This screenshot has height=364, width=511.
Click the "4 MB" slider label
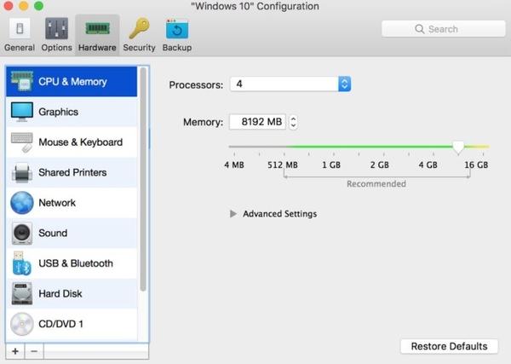pyautogui.click(x=234, y=165)
